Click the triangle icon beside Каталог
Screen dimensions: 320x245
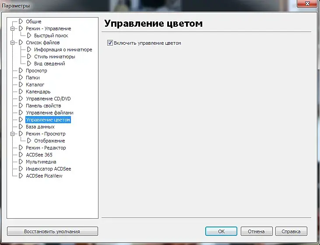(21, 85)
